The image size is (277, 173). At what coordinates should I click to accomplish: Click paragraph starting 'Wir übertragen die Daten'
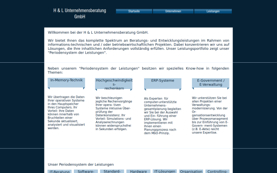[66, 113]
